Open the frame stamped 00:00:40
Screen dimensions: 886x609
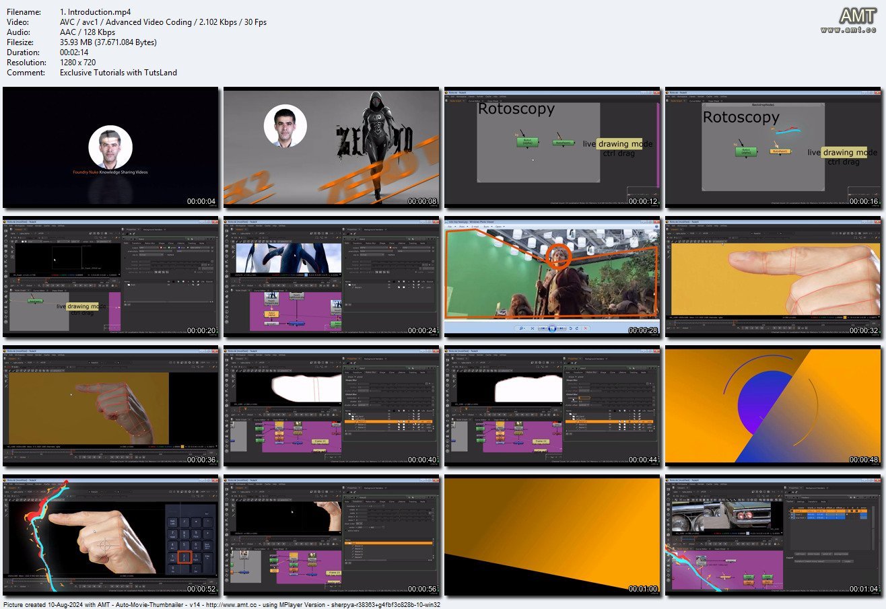pos(332,406)
